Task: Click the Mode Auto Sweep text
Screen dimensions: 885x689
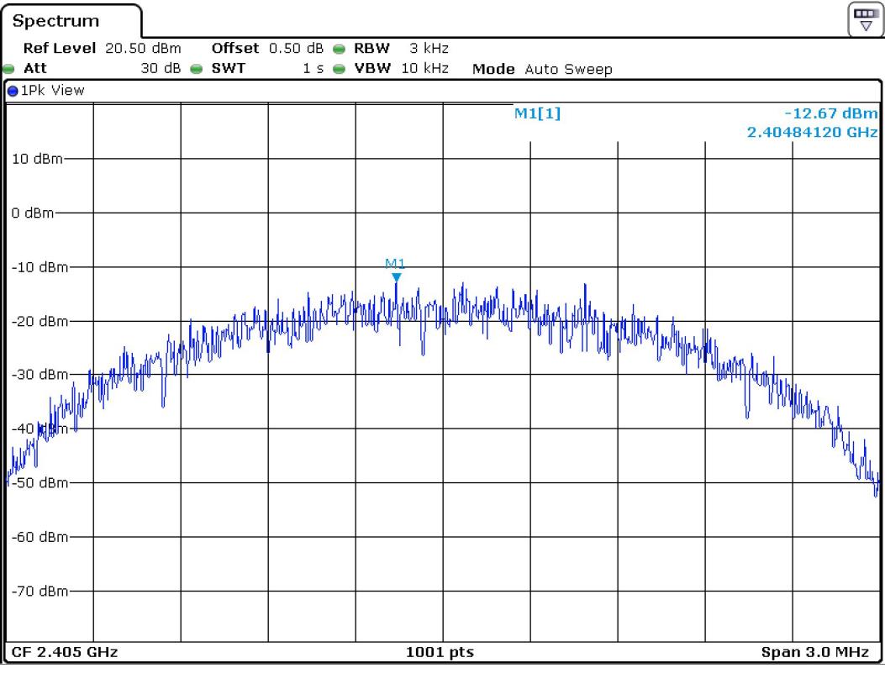Action: pos(542,69)
